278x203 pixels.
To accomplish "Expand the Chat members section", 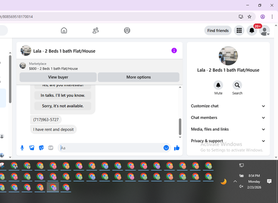I will point(228,118).
